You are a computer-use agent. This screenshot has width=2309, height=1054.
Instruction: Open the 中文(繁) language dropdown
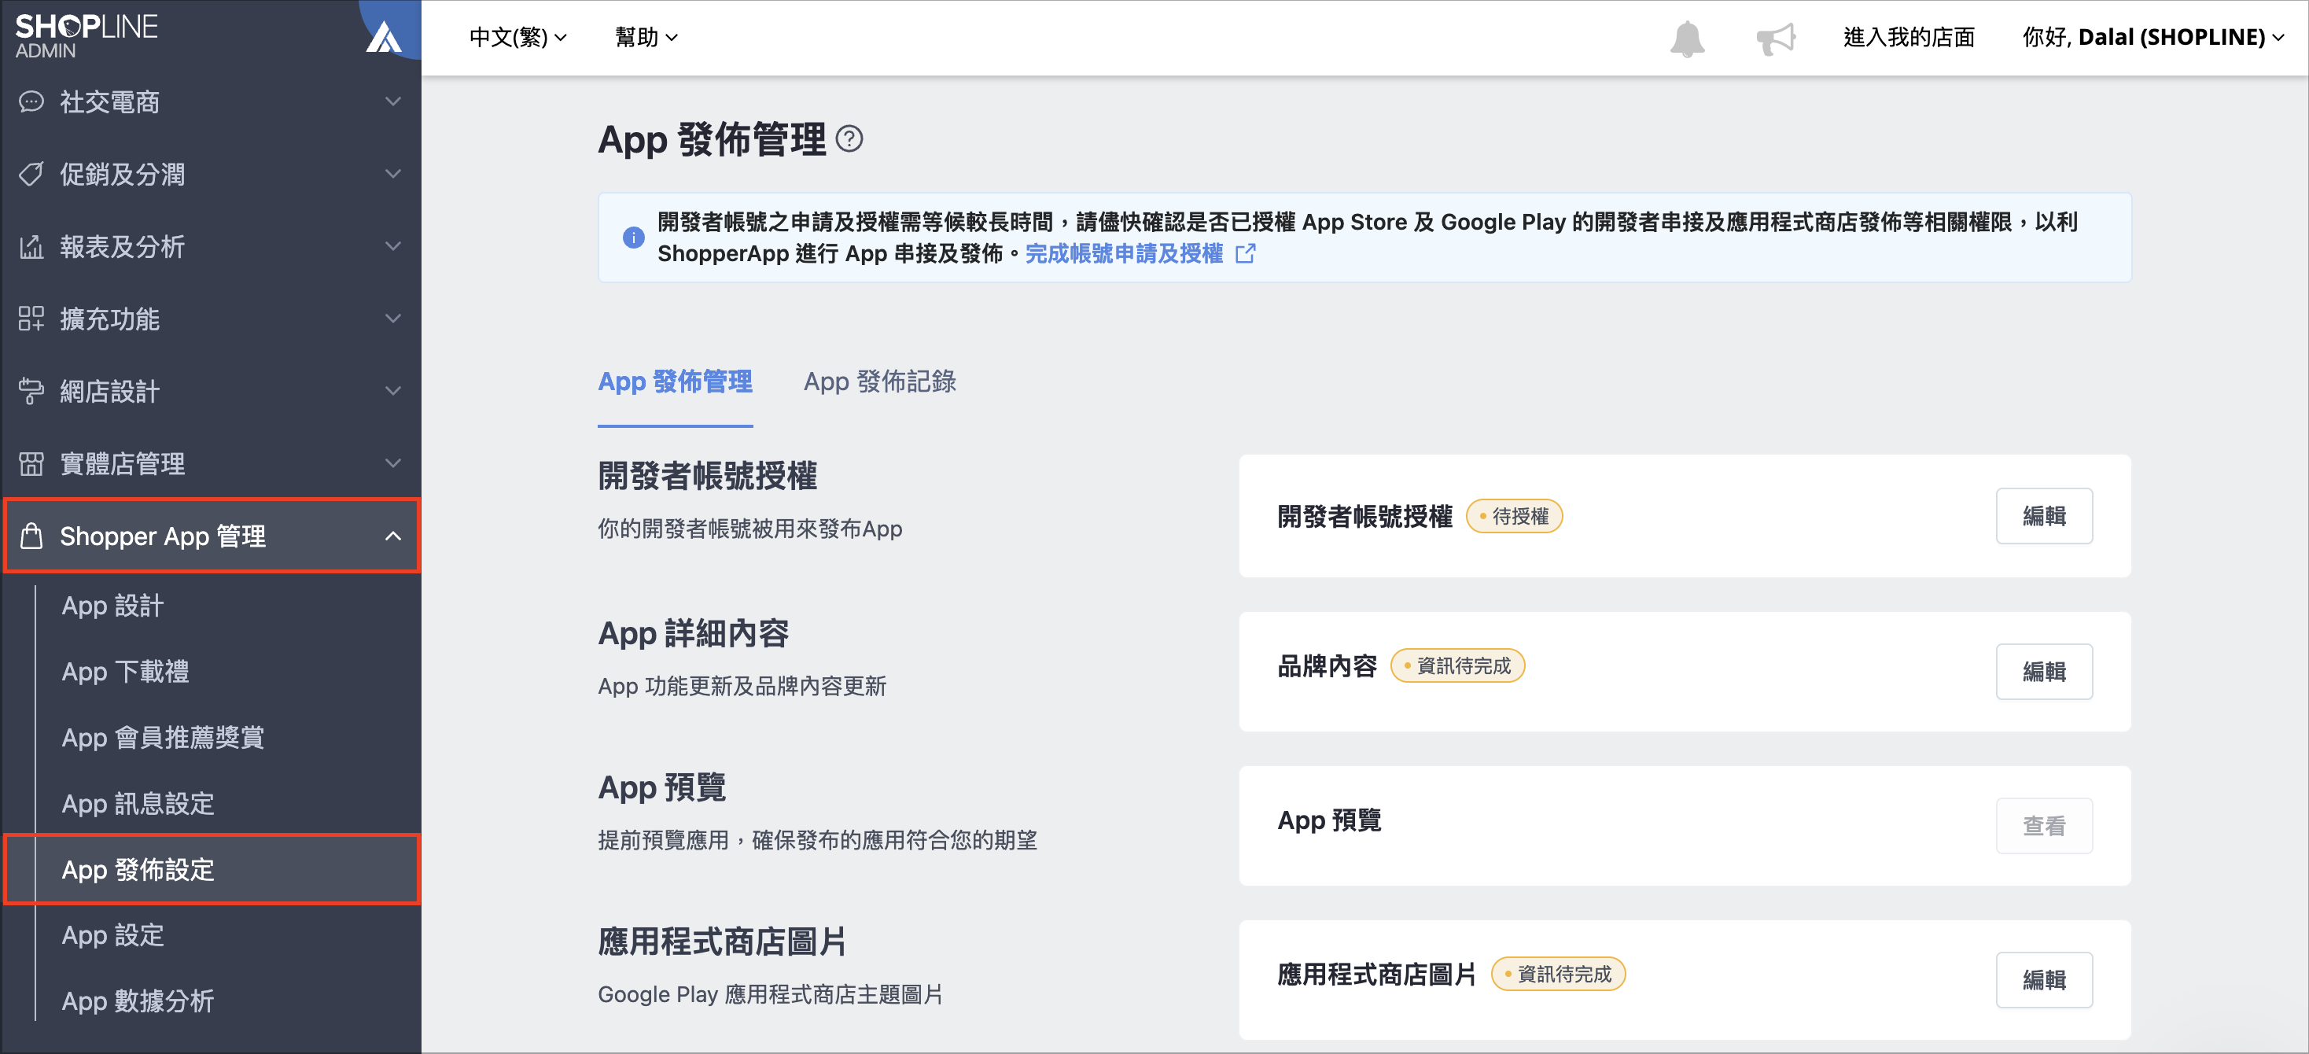517,37
